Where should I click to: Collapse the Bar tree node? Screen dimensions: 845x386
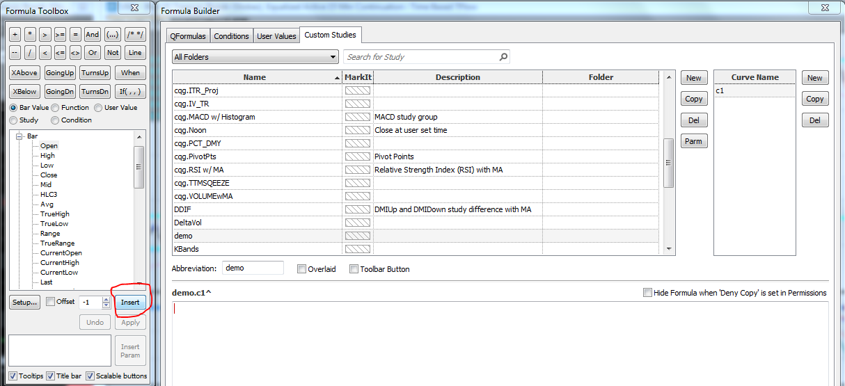[x=20, y=136]
